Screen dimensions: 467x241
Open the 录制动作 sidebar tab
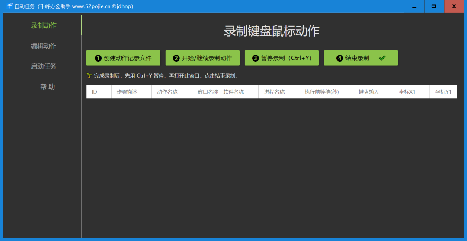44,25
